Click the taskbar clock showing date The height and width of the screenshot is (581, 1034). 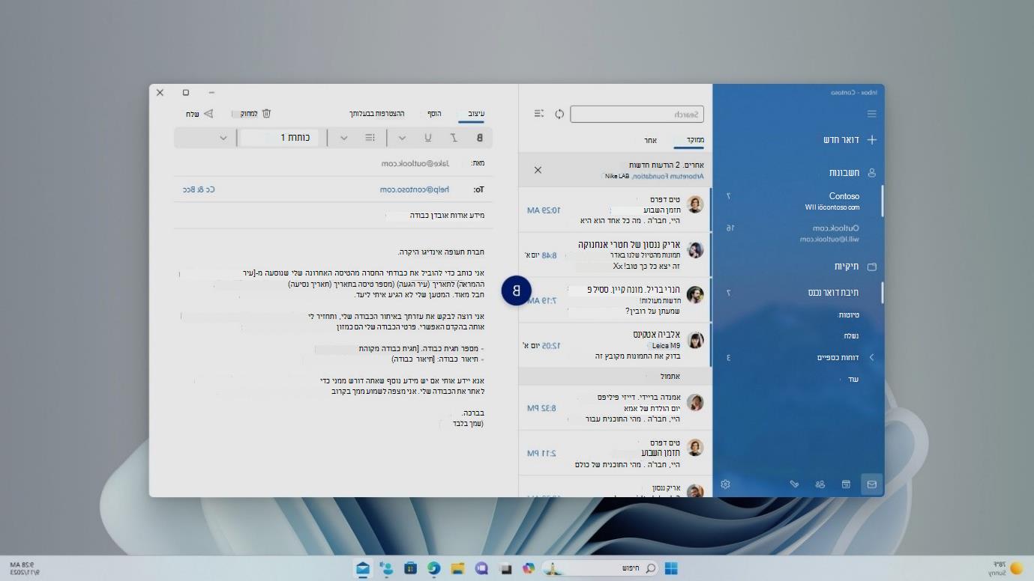(x=25, y=568)
